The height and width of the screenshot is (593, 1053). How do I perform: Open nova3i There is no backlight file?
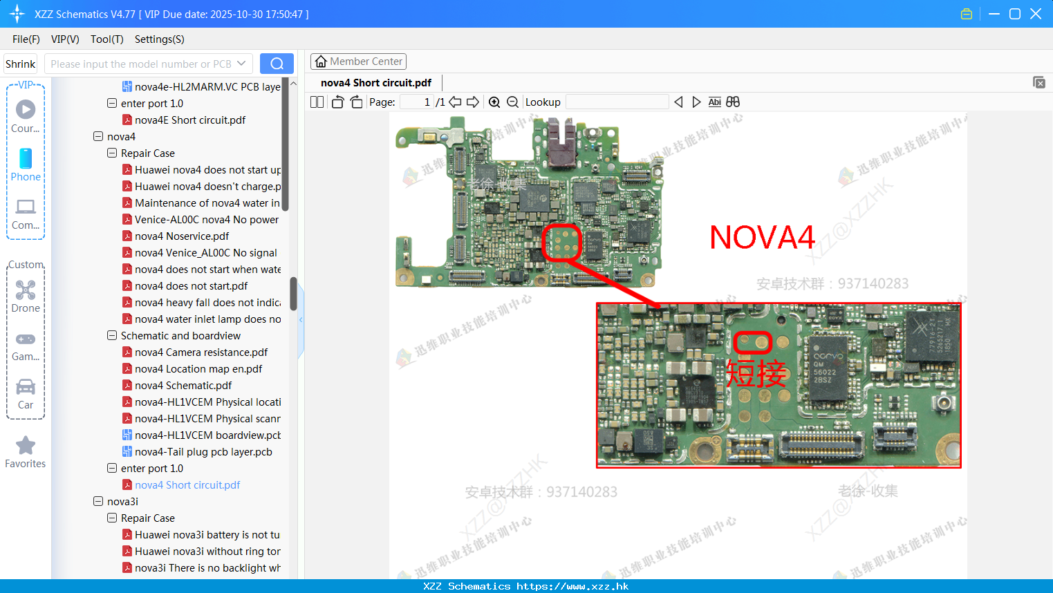click(x=207, y=568)
